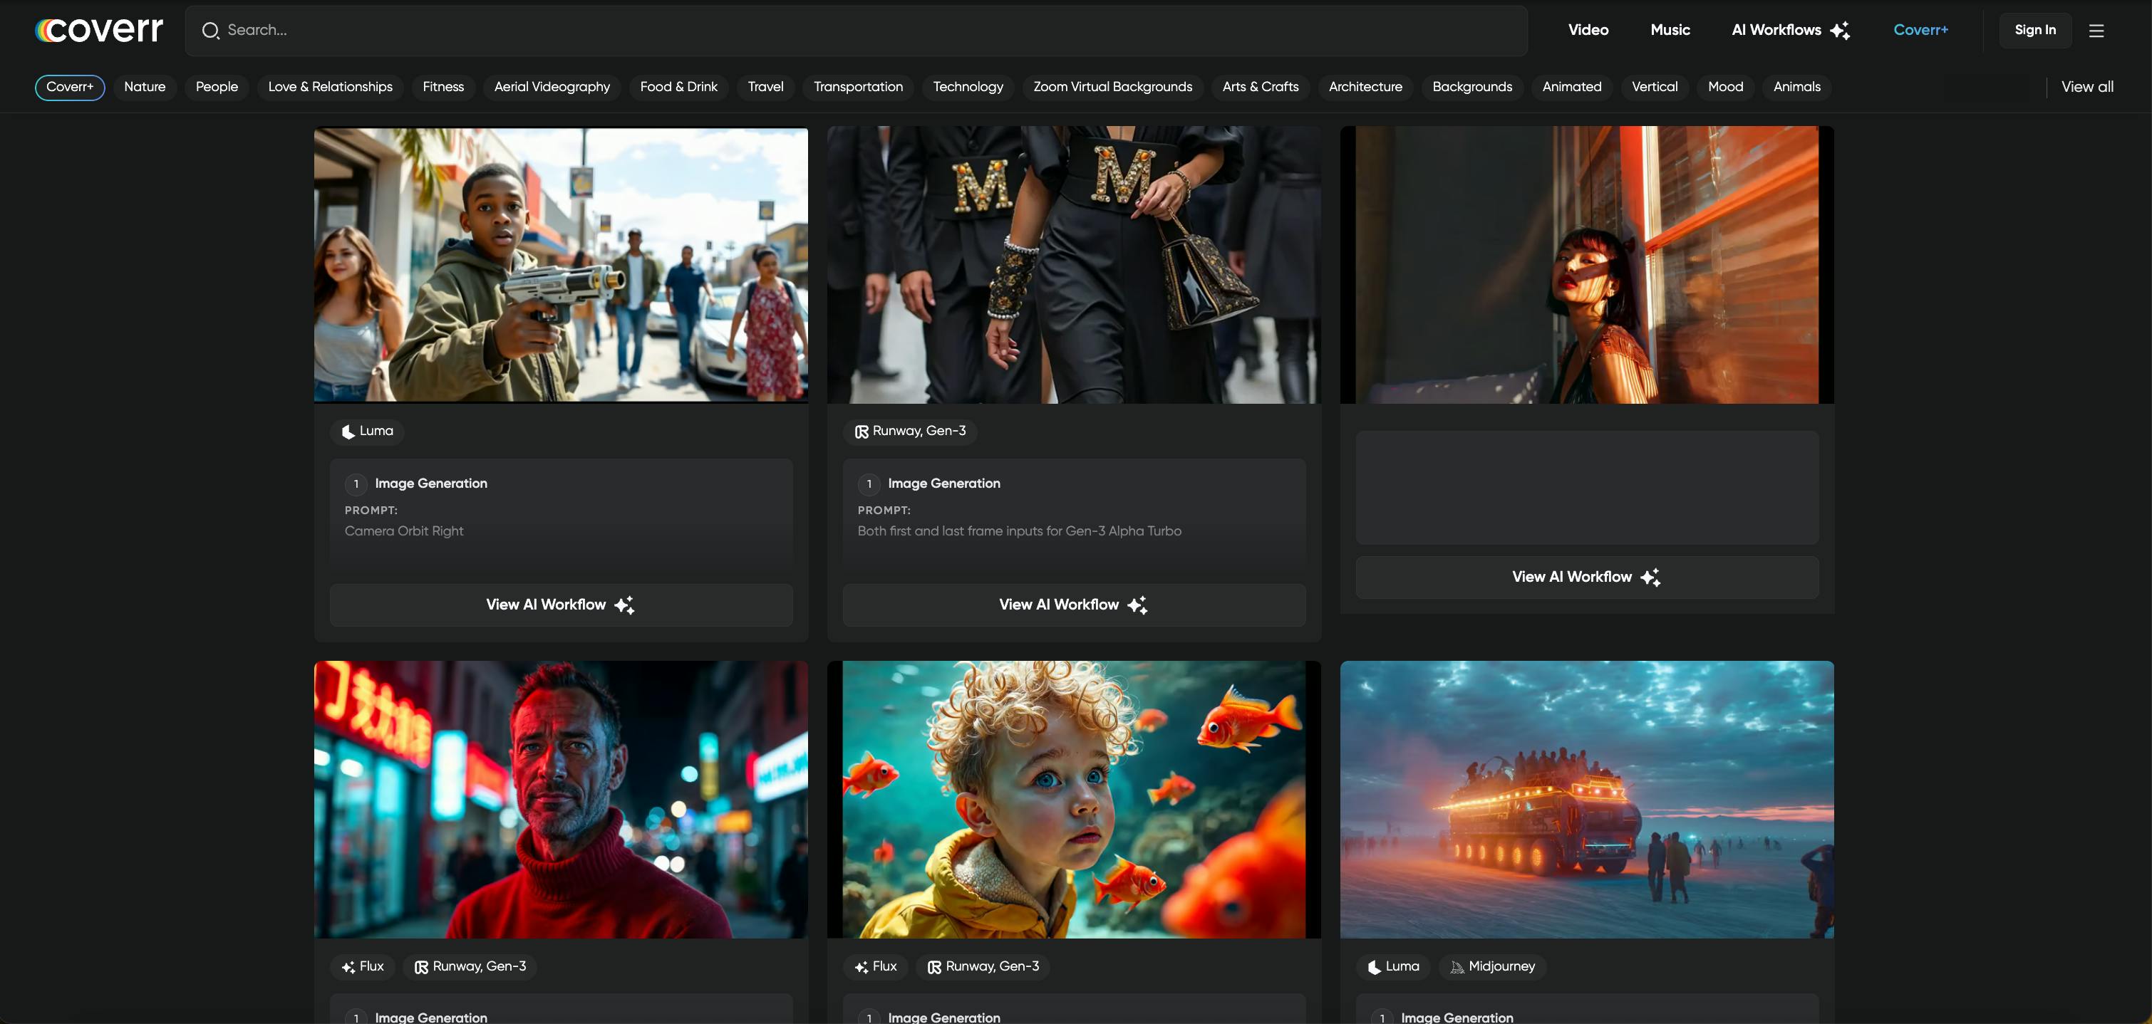The image size is (2152, 1024).
Task: Click the search magnifier icon
Action: click(x=210, y=31)
